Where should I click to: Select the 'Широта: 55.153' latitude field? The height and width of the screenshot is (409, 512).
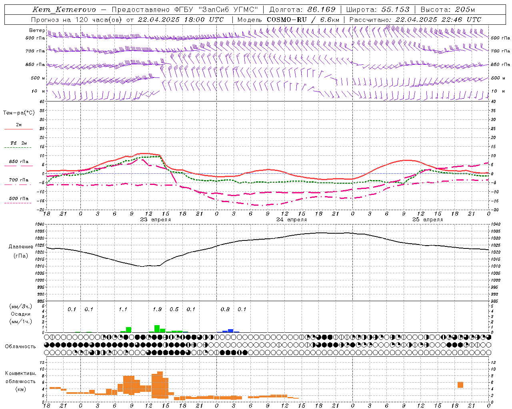[378, 10]
